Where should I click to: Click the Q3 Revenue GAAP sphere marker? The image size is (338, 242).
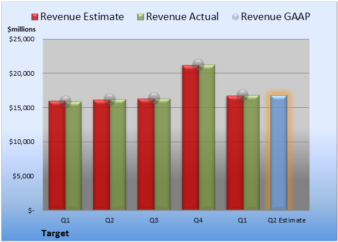coord(154,98)
